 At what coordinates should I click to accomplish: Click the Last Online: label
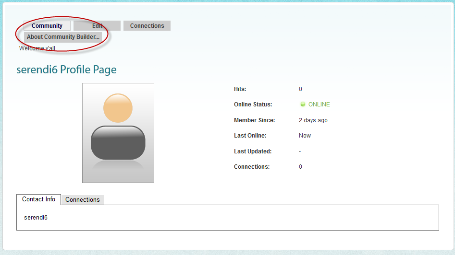pyautogui.click(x=250, y=136)
